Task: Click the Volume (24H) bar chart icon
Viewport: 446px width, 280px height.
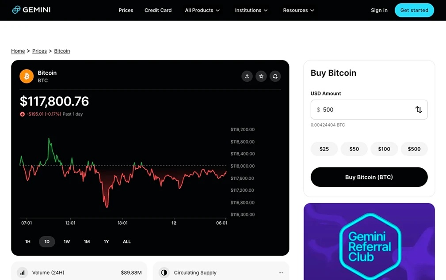Action: tap(22, 272)
